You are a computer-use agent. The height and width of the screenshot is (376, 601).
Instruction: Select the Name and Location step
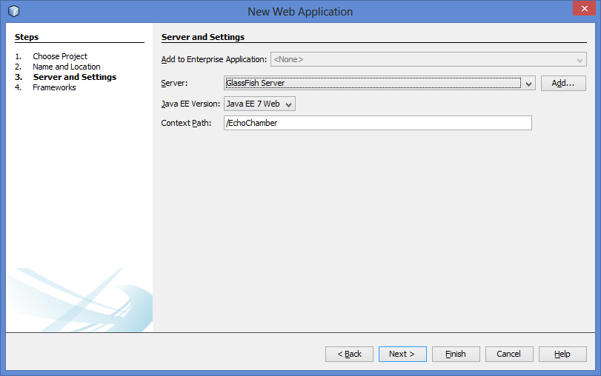click(x=66, y=67)
